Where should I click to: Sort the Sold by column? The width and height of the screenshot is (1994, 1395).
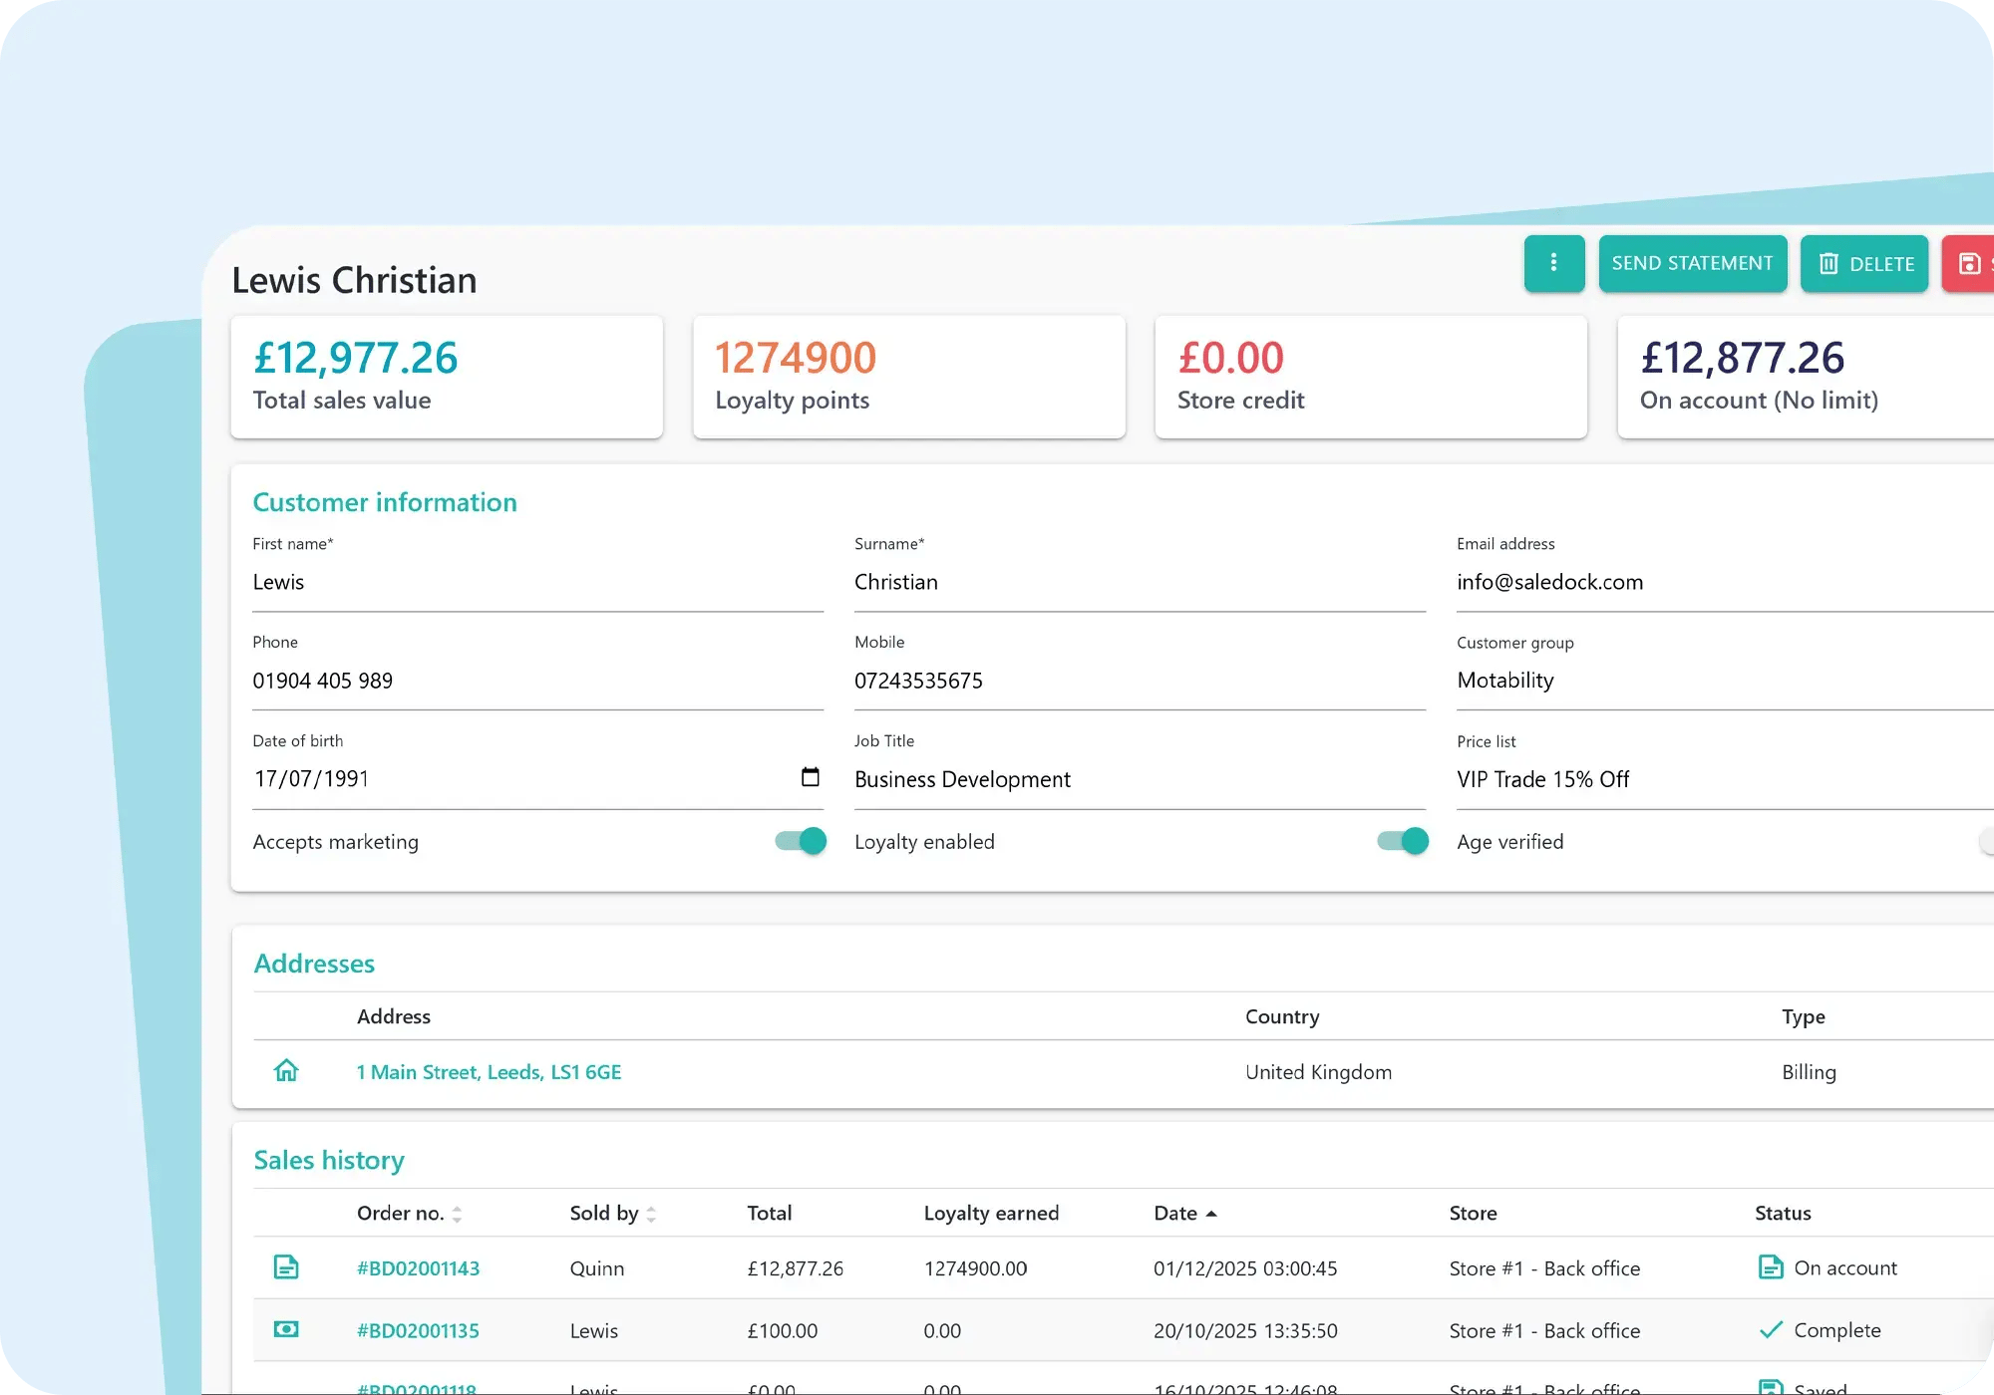651,1213
